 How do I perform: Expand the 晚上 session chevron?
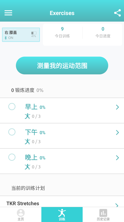click(x=117, y=158)
